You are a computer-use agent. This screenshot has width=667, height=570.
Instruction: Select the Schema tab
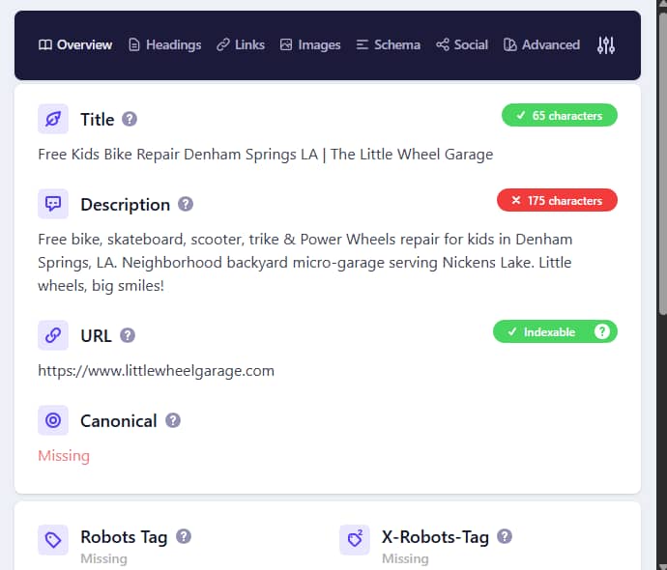pos(388,44)
